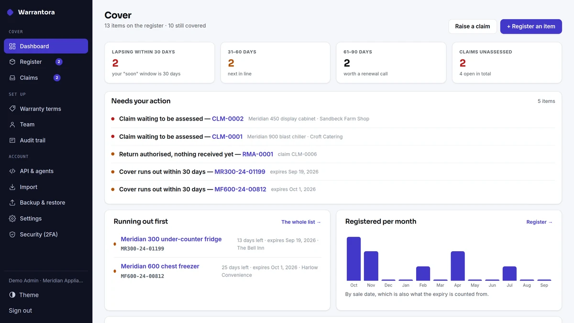Open return RMA-0001 link
574x323 pixels.
point(258,154)
